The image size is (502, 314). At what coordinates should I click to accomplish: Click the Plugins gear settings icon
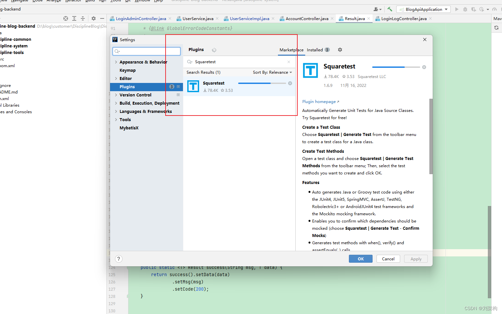coord(340,50)
